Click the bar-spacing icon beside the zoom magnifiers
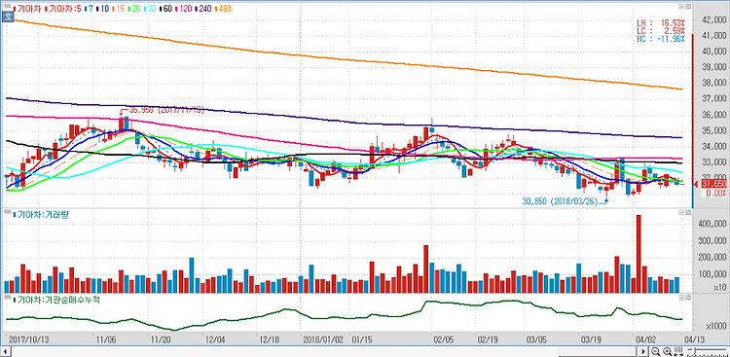 tap(678, 351)
